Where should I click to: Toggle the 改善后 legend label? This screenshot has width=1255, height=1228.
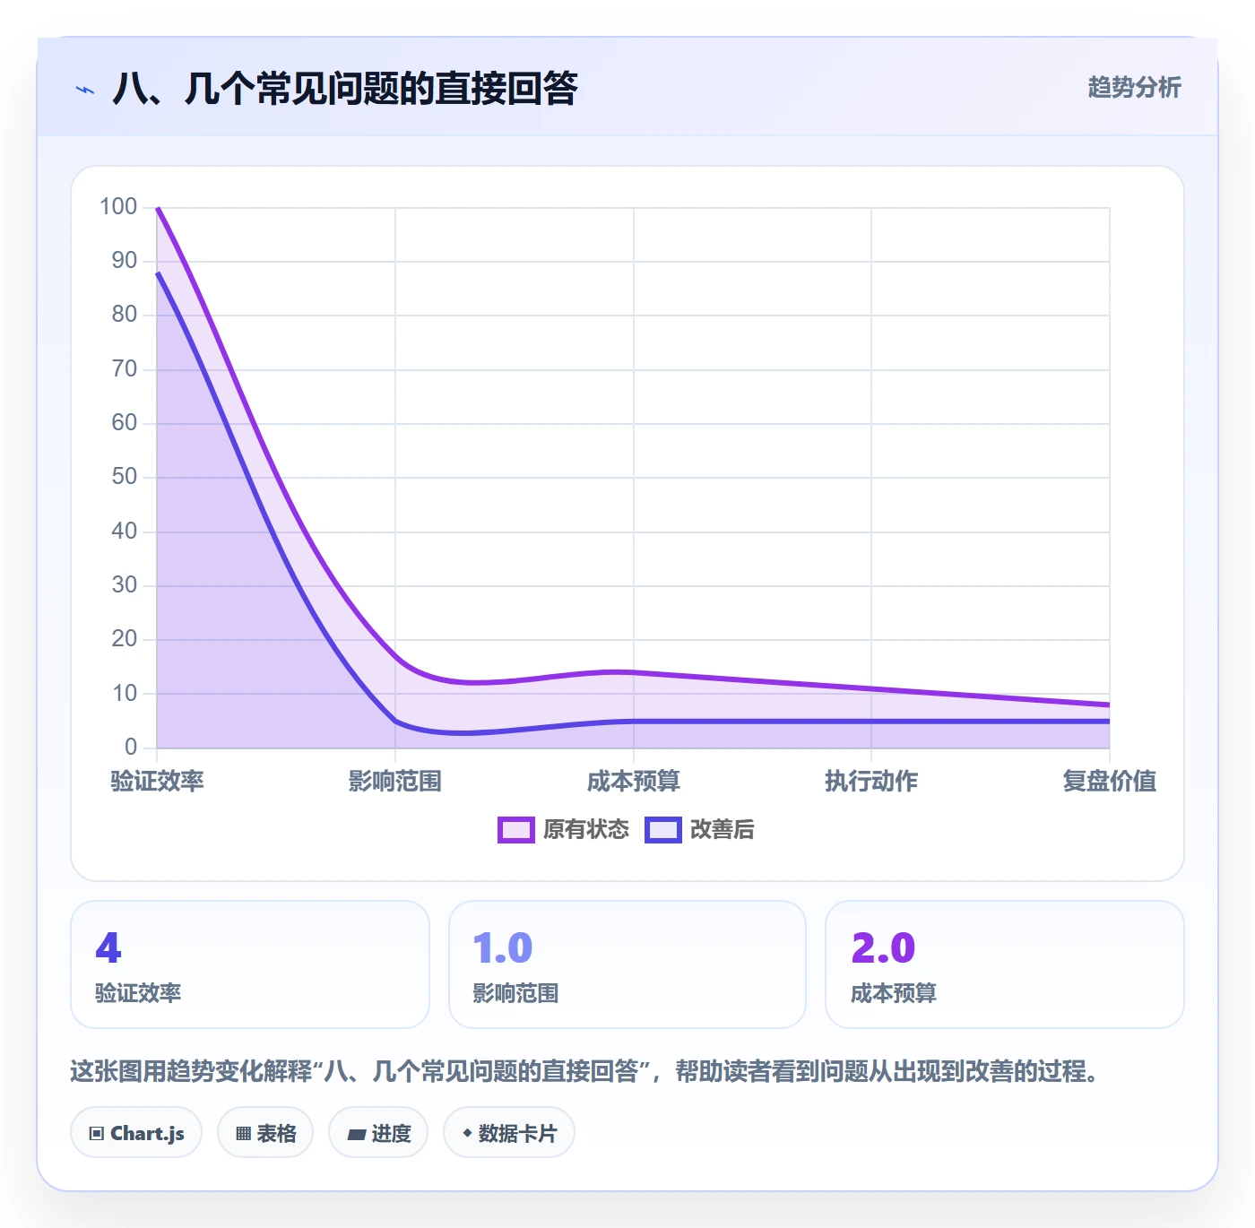723,830
